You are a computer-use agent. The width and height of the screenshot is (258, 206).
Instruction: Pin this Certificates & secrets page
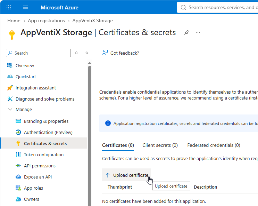[186, 32]
